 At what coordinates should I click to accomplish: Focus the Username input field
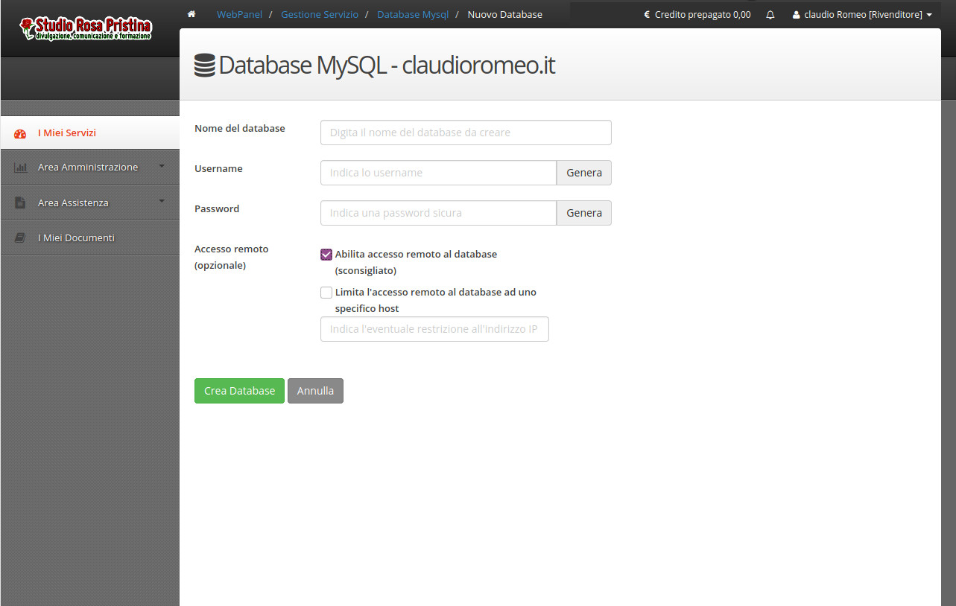(x=438, y=173)
